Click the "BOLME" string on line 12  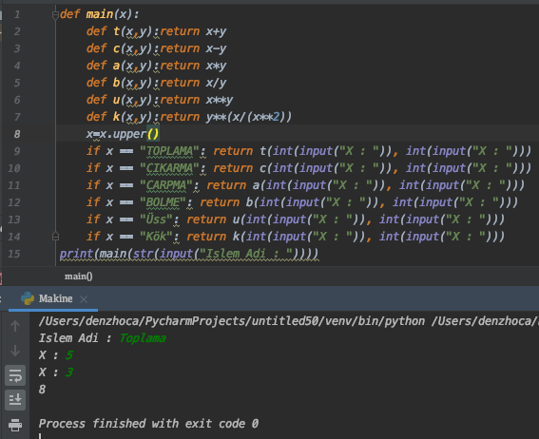163,202
